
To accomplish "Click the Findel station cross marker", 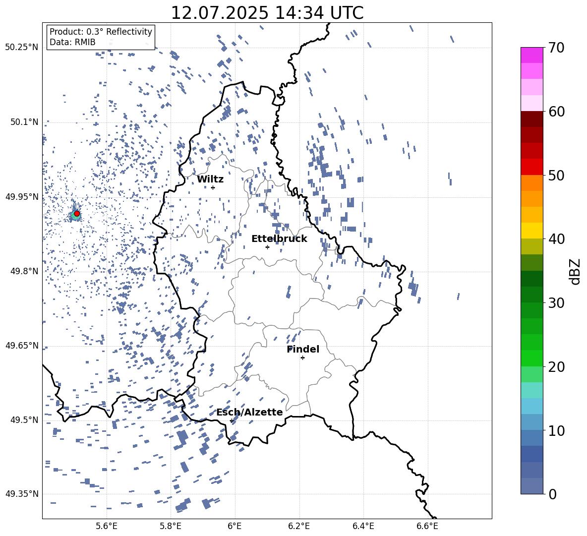I will click(x=302, y=358).
